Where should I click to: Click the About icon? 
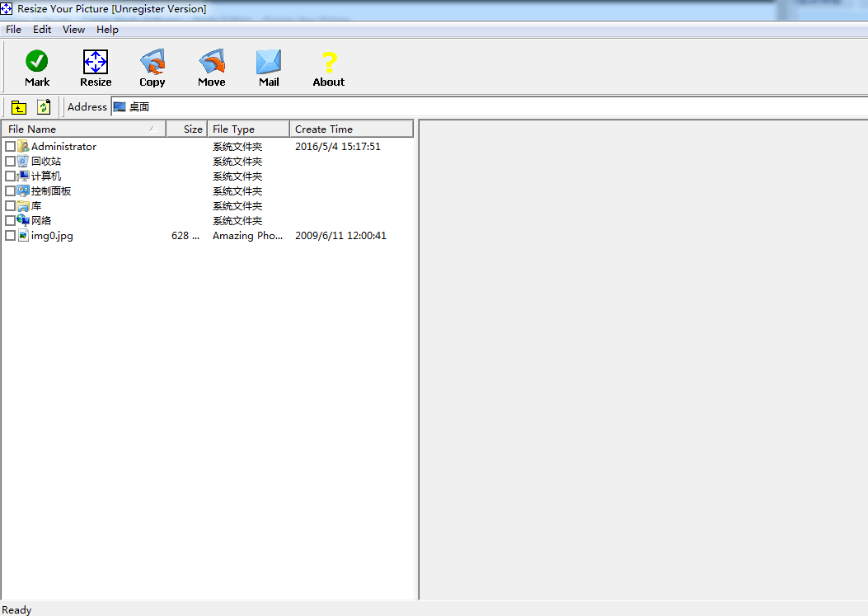tap(327, 59)
